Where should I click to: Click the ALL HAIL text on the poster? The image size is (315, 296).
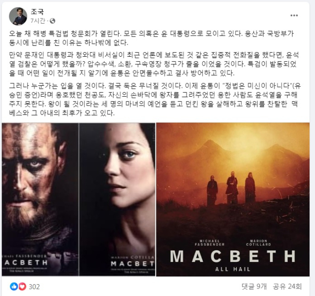coord(233,269)
